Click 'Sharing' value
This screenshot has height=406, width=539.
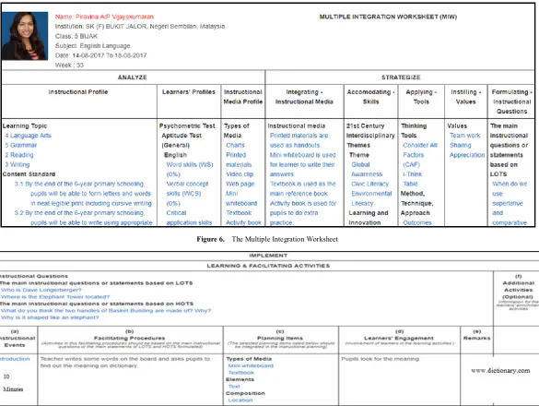(461, 145)
